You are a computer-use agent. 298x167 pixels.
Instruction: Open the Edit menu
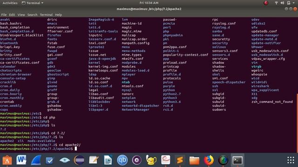click(12, 14)
